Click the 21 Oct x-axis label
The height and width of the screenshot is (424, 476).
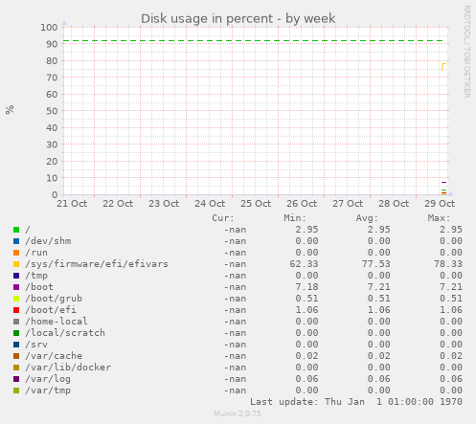72,204
